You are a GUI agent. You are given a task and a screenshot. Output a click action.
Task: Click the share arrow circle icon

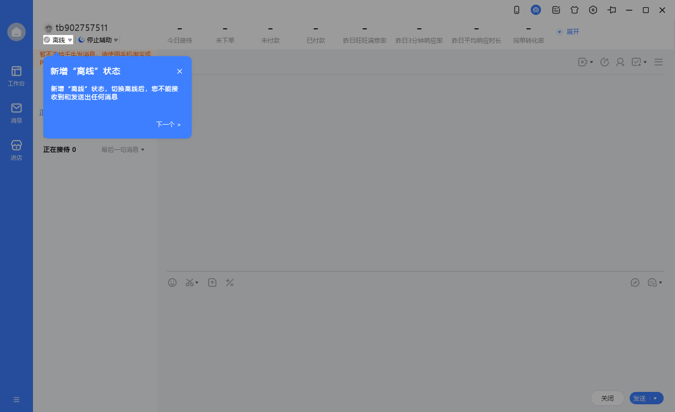click(635, 282)
